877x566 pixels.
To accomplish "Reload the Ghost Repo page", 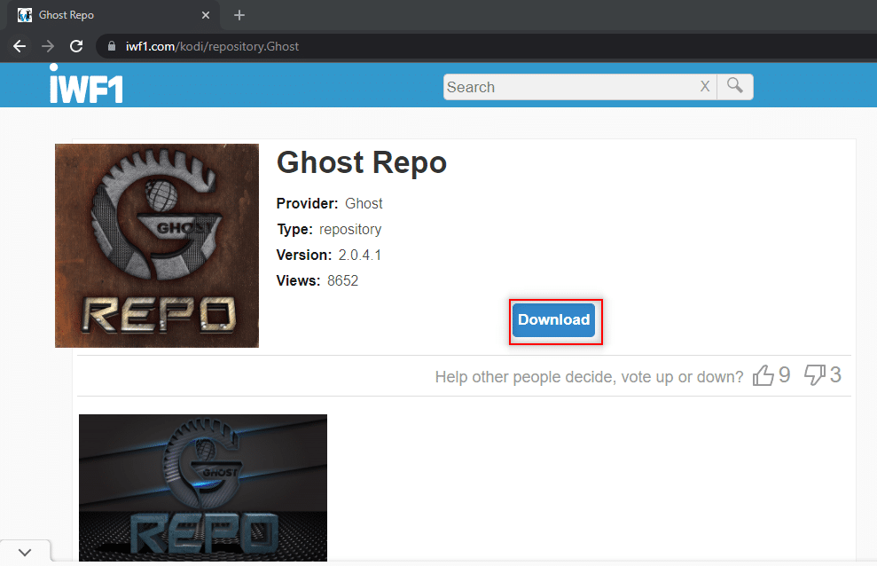I will 76,46.
